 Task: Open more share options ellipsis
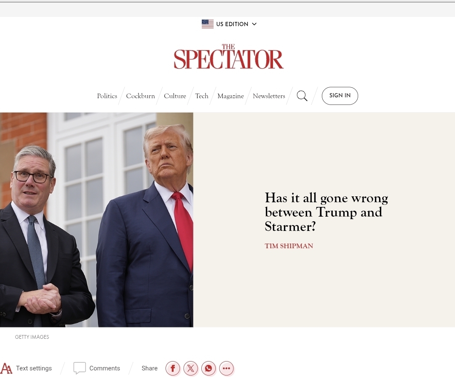227,368
